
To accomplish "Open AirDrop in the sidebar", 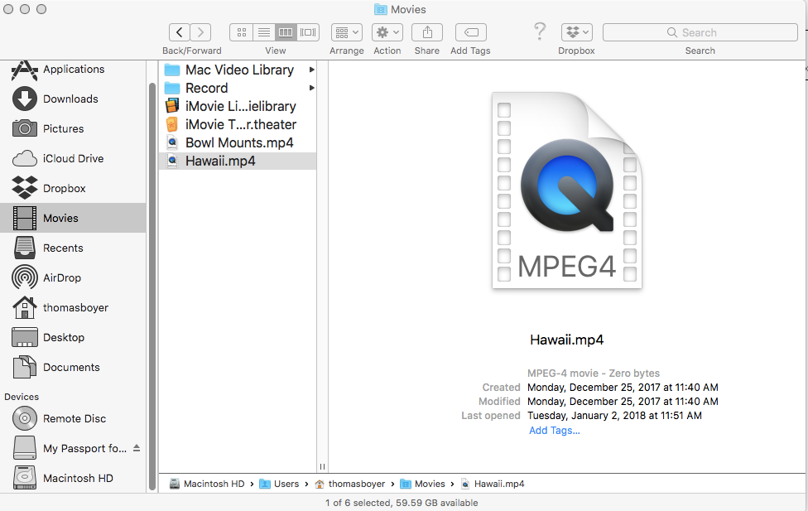I will tap(73, 278).
